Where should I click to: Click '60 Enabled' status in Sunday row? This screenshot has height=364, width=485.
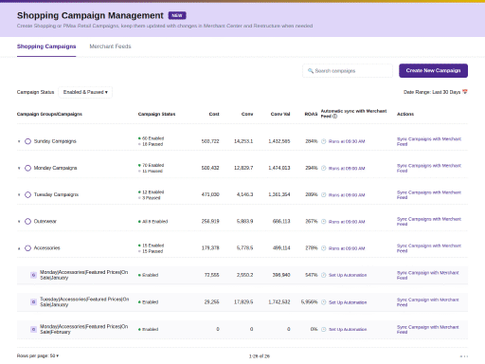pos(153,138)
